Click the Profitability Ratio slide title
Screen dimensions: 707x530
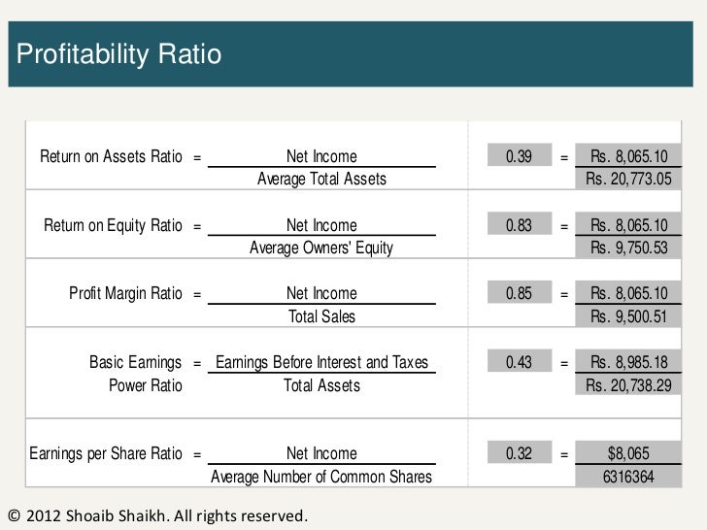pos(119,54)
